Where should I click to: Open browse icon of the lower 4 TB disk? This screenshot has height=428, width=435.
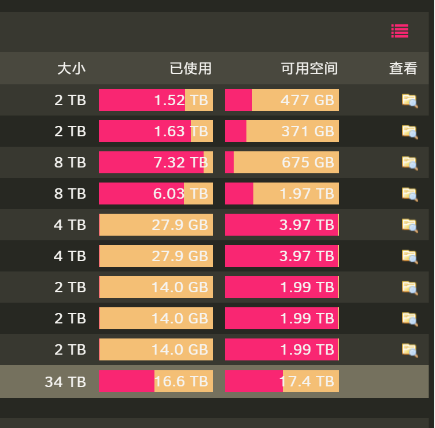pos(410,256)
